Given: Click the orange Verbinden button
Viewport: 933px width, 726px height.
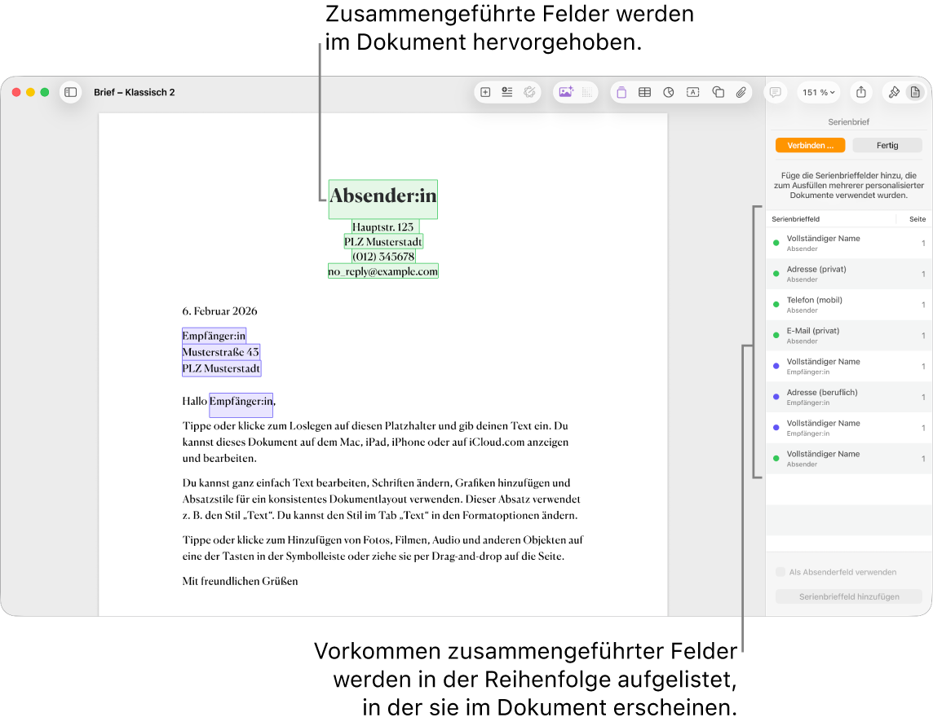Looking at the screenshot, I should [x=810, y=146].
